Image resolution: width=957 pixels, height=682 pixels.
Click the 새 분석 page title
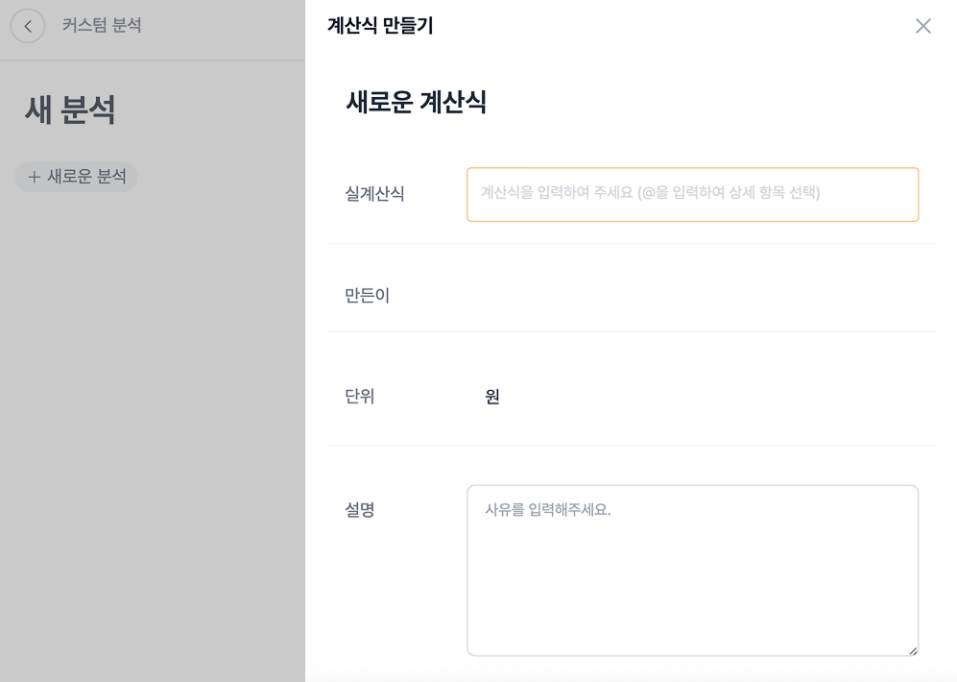[70, 110]
